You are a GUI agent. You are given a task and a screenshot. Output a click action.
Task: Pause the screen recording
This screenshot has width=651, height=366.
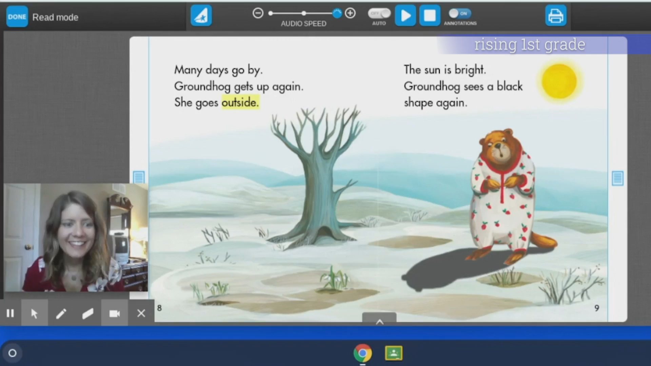(x=10, y=313)
